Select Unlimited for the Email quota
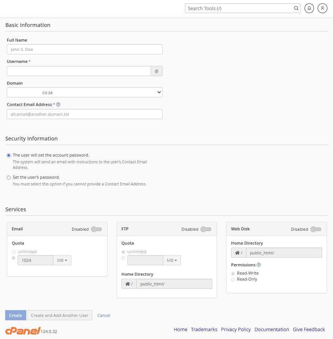This screenshot has height=339, width=333. [x=13, y=252]
